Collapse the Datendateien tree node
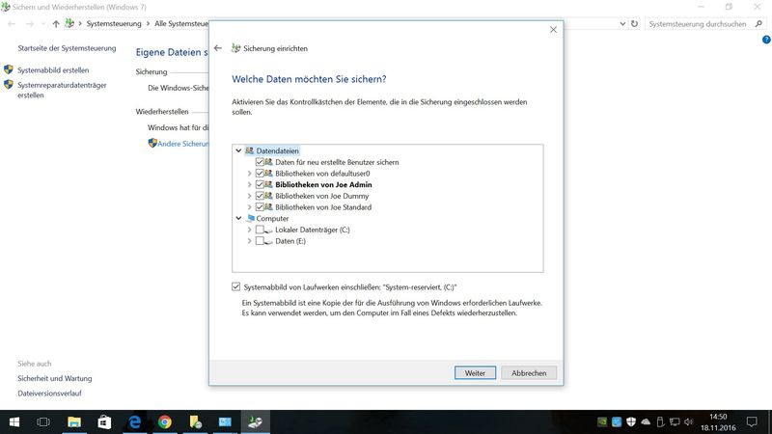Viewport: 772px width, 434px height. point(238,150)
